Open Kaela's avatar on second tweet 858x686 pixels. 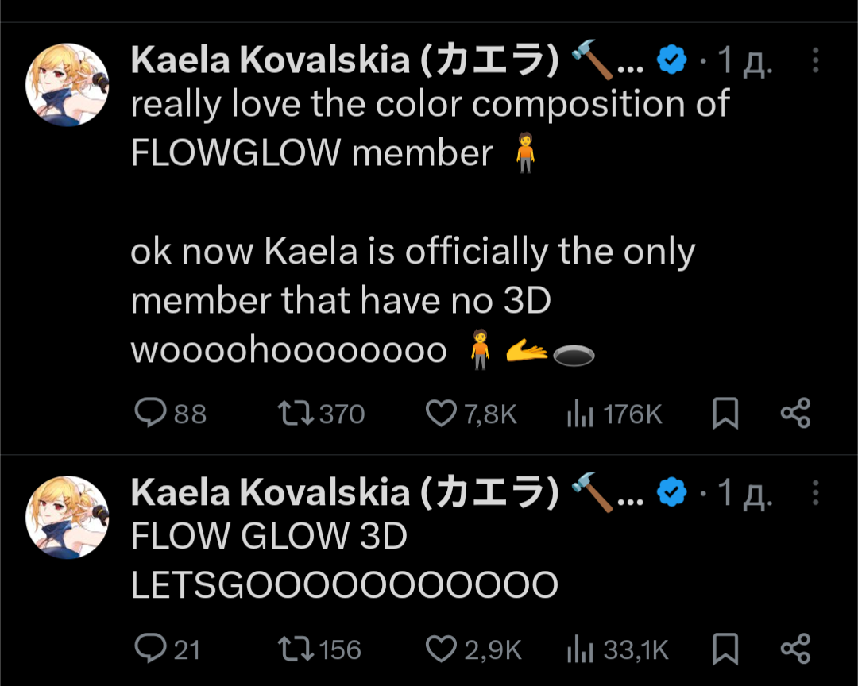click(67, 517)
